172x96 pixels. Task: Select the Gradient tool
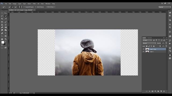coord(6,27)
